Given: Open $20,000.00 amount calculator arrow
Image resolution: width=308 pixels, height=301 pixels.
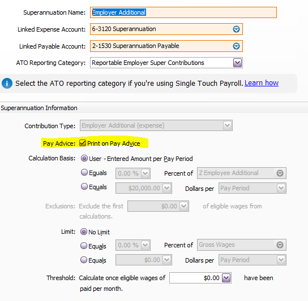Looking at the screenshot, I should 166,188.
